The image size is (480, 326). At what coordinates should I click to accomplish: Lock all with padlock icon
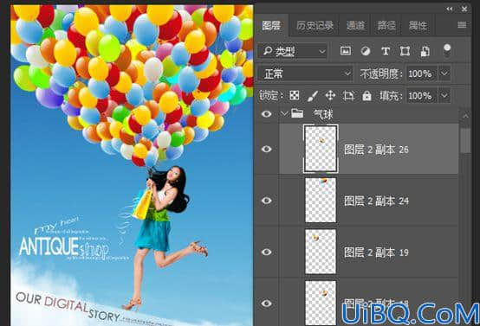[366, 96]
